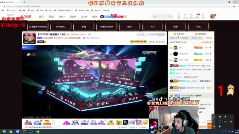Expand the 主播投稿 link

(x=180, y=34)
